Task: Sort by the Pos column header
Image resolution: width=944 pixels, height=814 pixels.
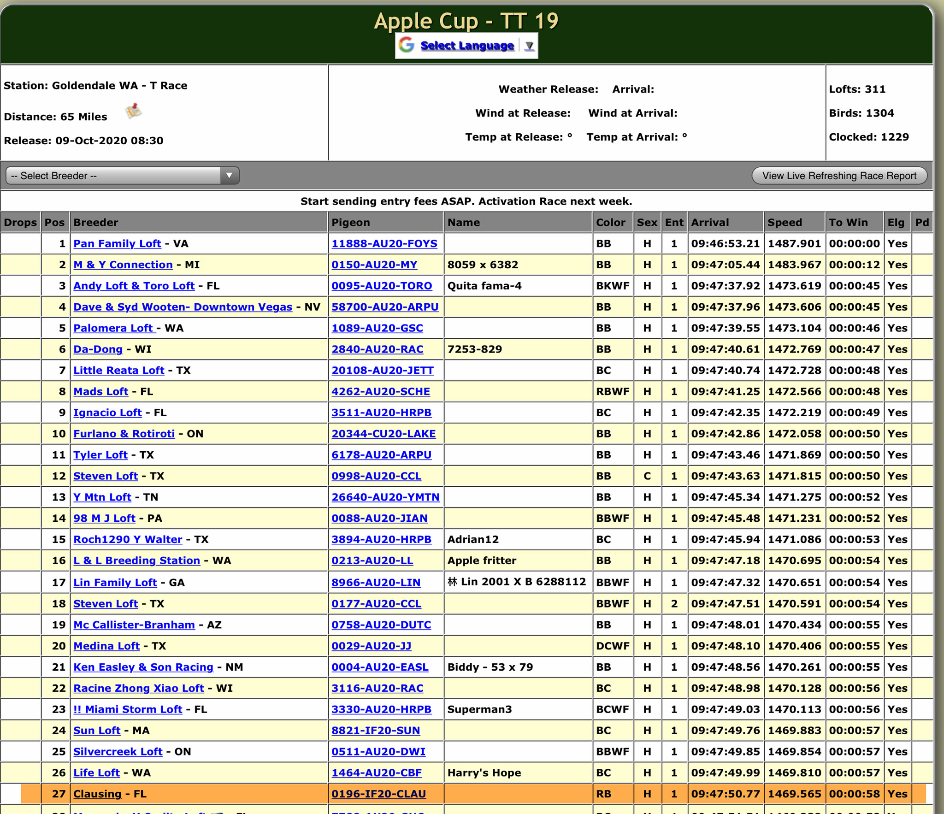Action: (55, 223)
